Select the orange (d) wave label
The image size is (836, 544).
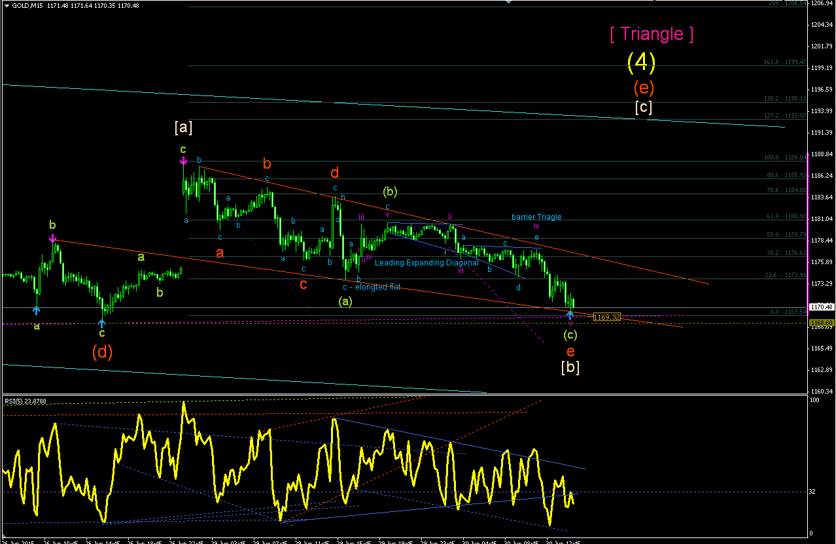click(x=102, y=352)
